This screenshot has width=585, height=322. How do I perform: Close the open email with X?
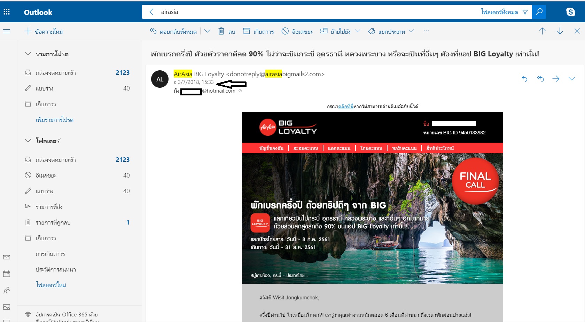[577, 31]
